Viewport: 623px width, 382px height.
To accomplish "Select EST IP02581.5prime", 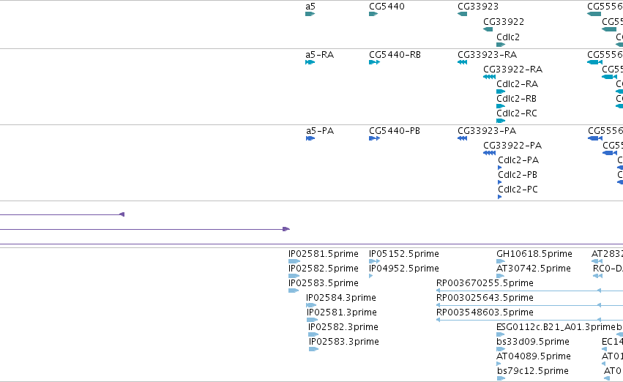I will click(x=294, y=261).
